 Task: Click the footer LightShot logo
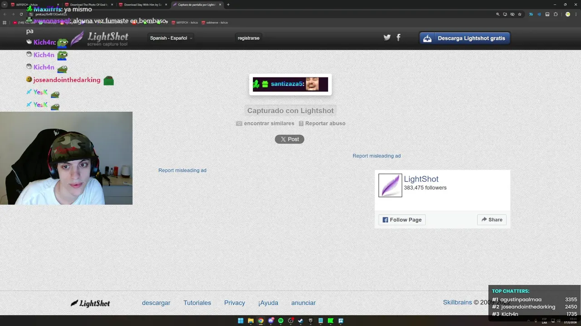[90, 303]
